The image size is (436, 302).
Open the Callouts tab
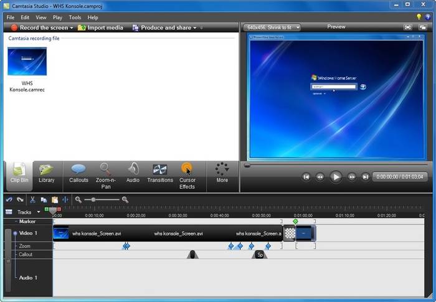coord(78,173)
